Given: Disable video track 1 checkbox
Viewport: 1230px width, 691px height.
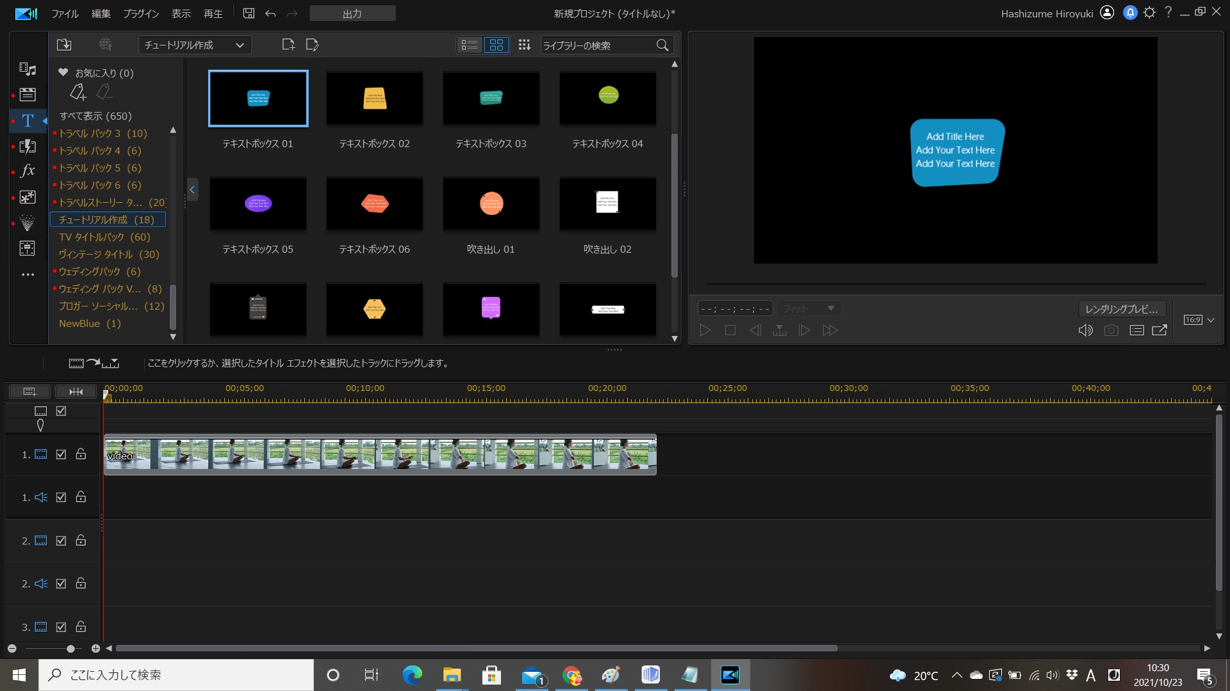Looking at the screenshot, I should (x=61, y=454).
